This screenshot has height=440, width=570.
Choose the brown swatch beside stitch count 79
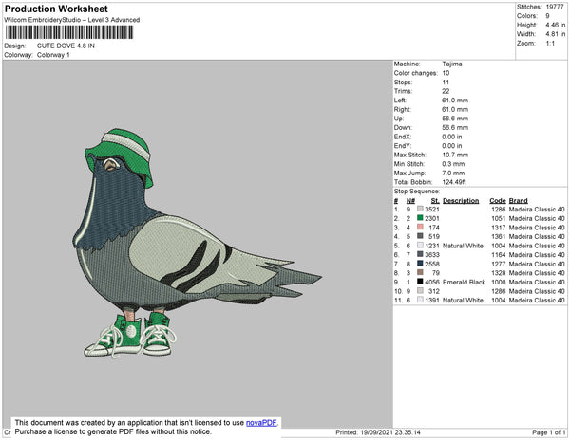(x=420, y=272)
